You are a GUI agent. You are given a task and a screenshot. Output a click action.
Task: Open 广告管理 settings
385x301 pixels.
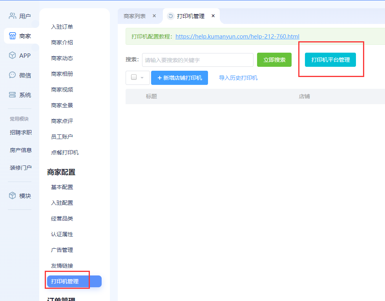tap(62, 250)
